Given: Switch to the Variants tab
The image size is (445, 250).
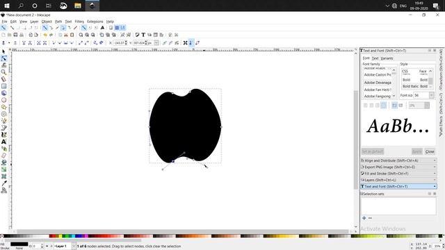Looking at the screenshot, I should tap(387, 58).
